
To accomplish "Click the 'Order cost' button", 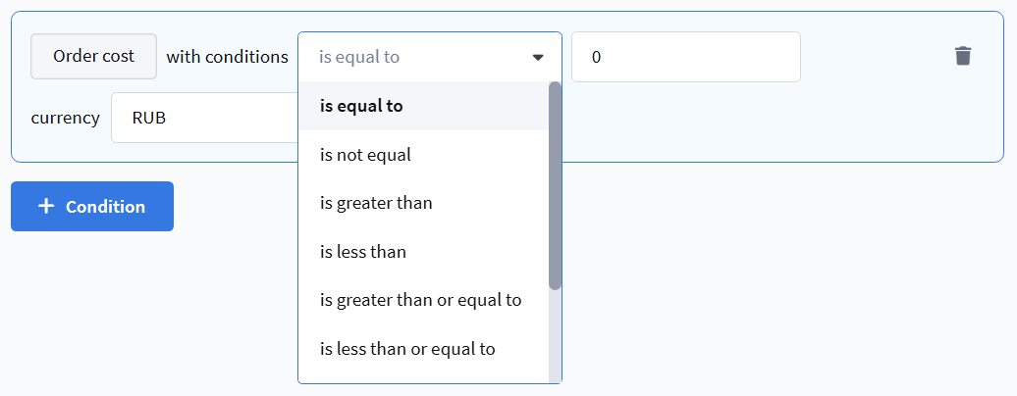I will click(x=93, y=57).
